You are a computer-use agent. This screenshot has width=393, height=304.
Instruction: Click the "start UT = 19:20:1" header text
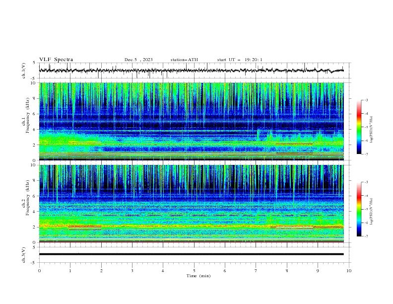click(x=239, y=60)
